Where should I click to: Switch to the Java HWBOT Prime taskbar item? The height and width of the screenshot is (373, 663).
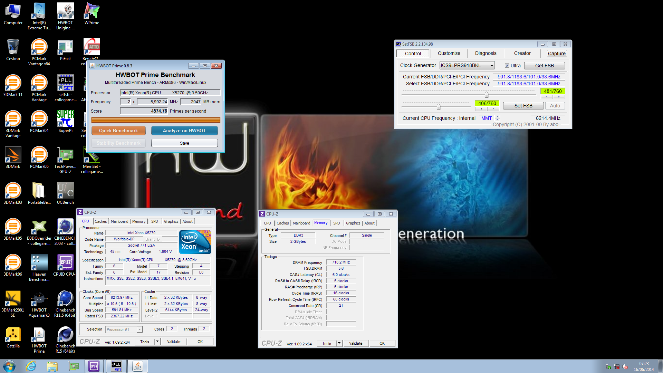(138, 366)
